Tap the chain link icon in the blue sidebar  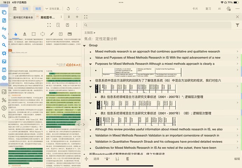coord(4,37)
